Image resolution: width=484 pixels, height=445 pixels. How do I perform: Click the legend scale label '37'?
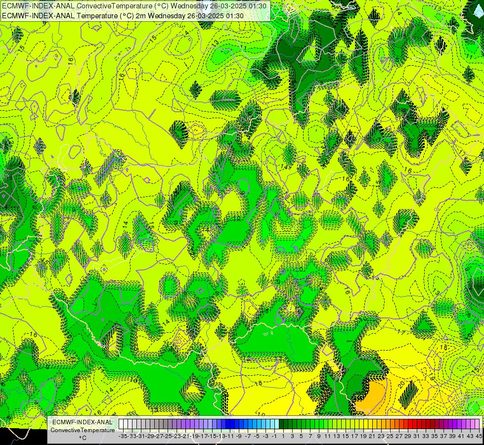[x=443, y=436]
